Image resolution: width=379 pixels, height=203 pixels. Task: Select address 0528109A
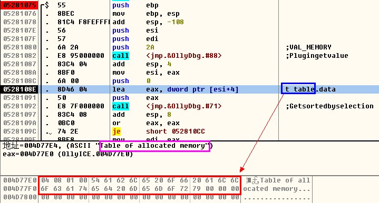(x=20, y=123)
